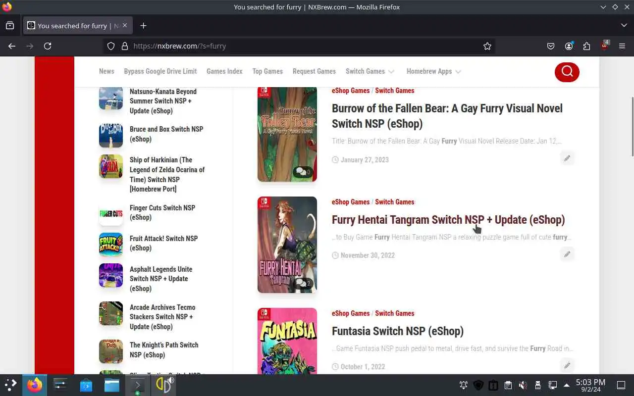The image size is (634, 396).
Task: Click November 30, 2022 post date
Action: 368,255
